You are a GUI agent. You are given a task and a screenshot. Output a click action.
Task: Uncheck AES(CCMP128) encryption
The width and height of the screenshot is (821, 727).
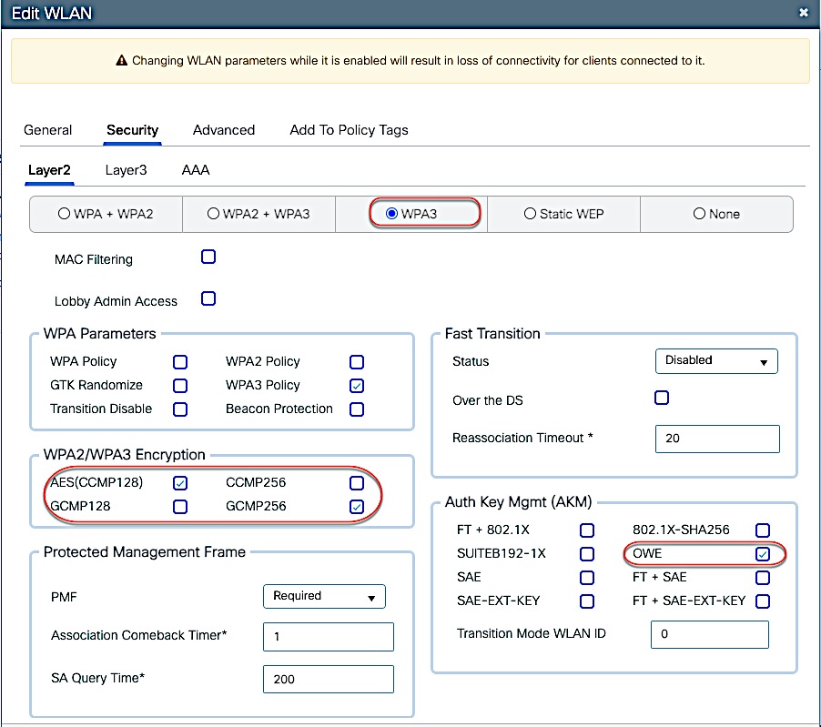point(179,482)
